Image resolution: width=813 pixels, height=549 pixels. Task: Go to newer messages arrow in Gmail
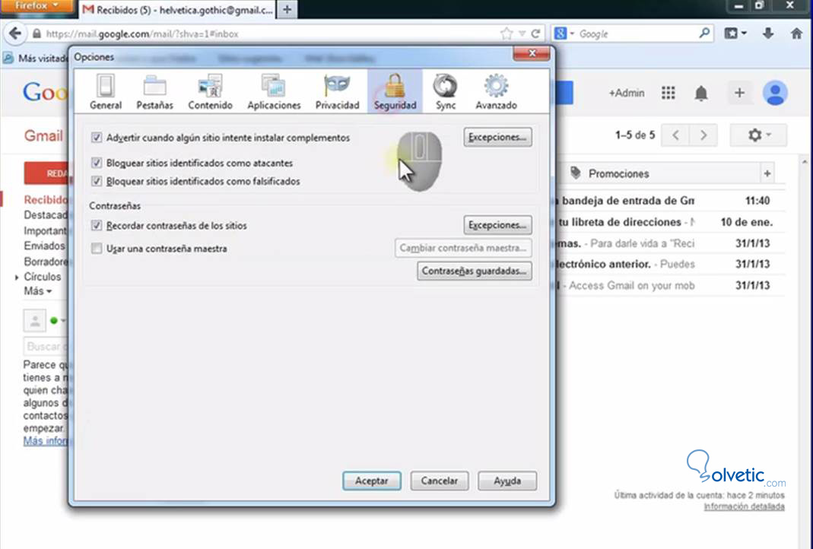click(675, 135)
